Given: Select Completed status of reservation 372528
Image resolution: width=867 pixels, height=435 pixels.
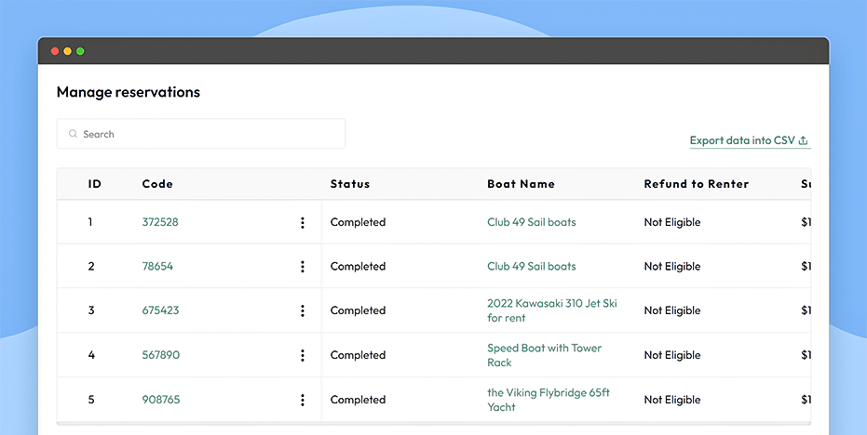Looking at the screenshot, I should click(x=358, y=222).
